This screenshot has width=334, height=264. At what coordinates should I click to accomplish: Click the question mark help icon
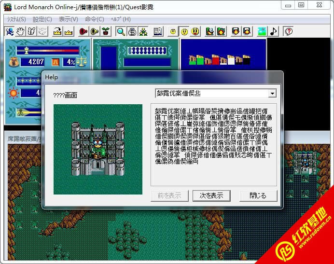pos(289,31)
